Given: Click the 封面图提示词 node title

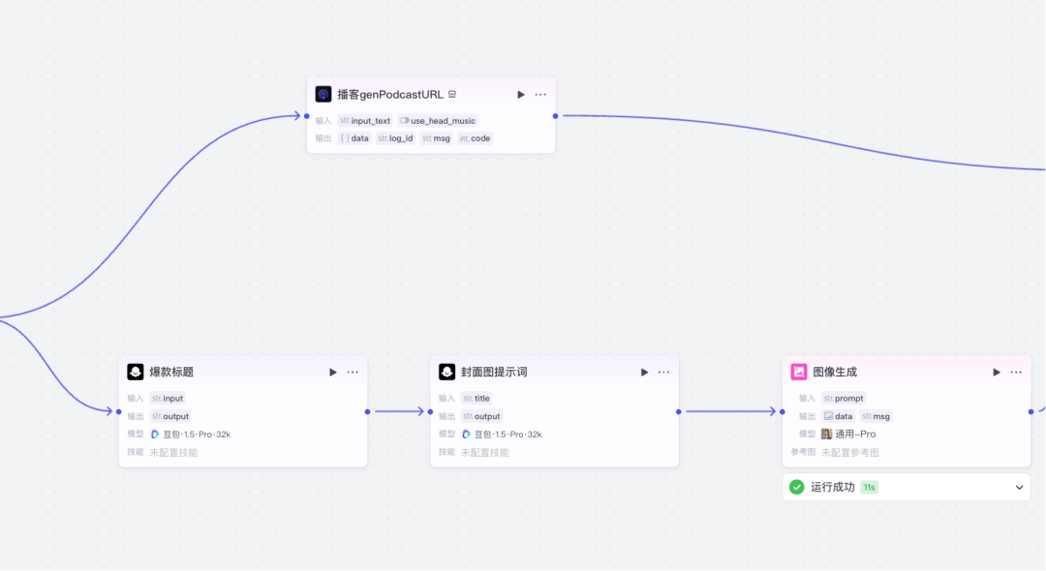Looking at the screenshot, I should [x=494, y=372].
